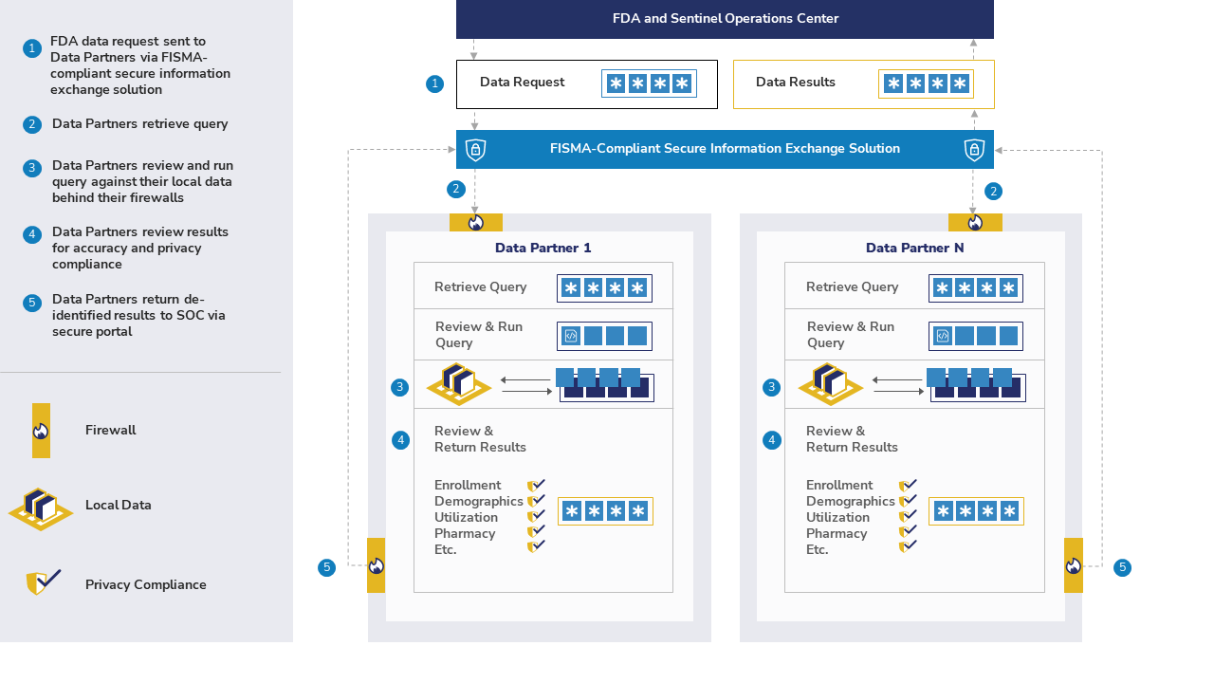1214x683 pixels.
Task: Click the privacy check beside Utilization in Data Partner N
Action: (908, 516)
